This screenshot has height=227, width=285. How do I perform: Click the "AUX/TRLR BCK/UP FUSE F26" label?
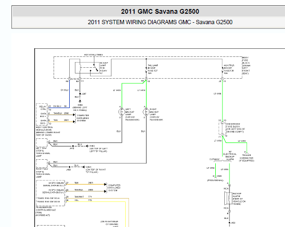pyautogui.click(x=229, y=69)
